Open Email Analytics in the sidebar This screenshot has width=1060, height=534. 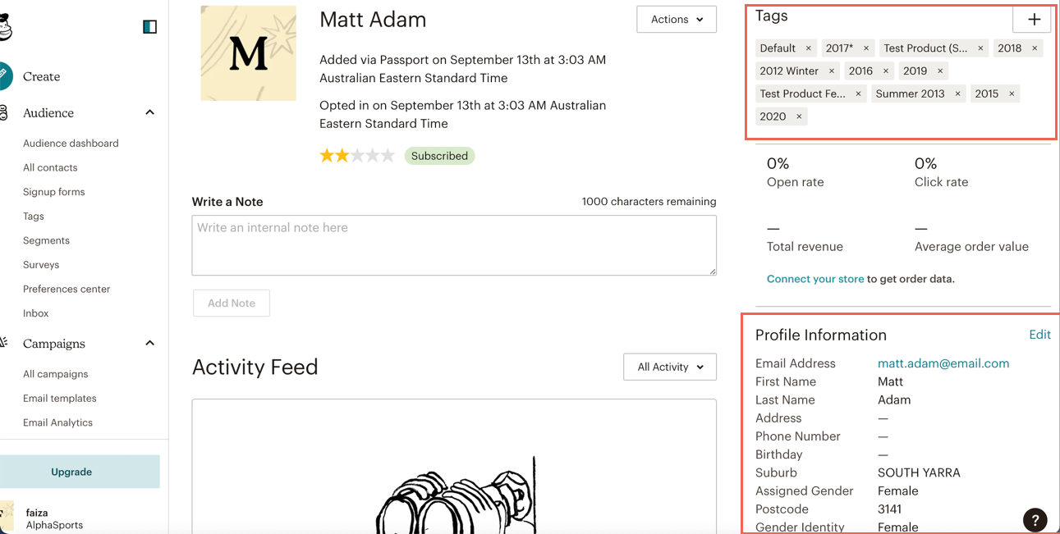[x=57, y=422]
